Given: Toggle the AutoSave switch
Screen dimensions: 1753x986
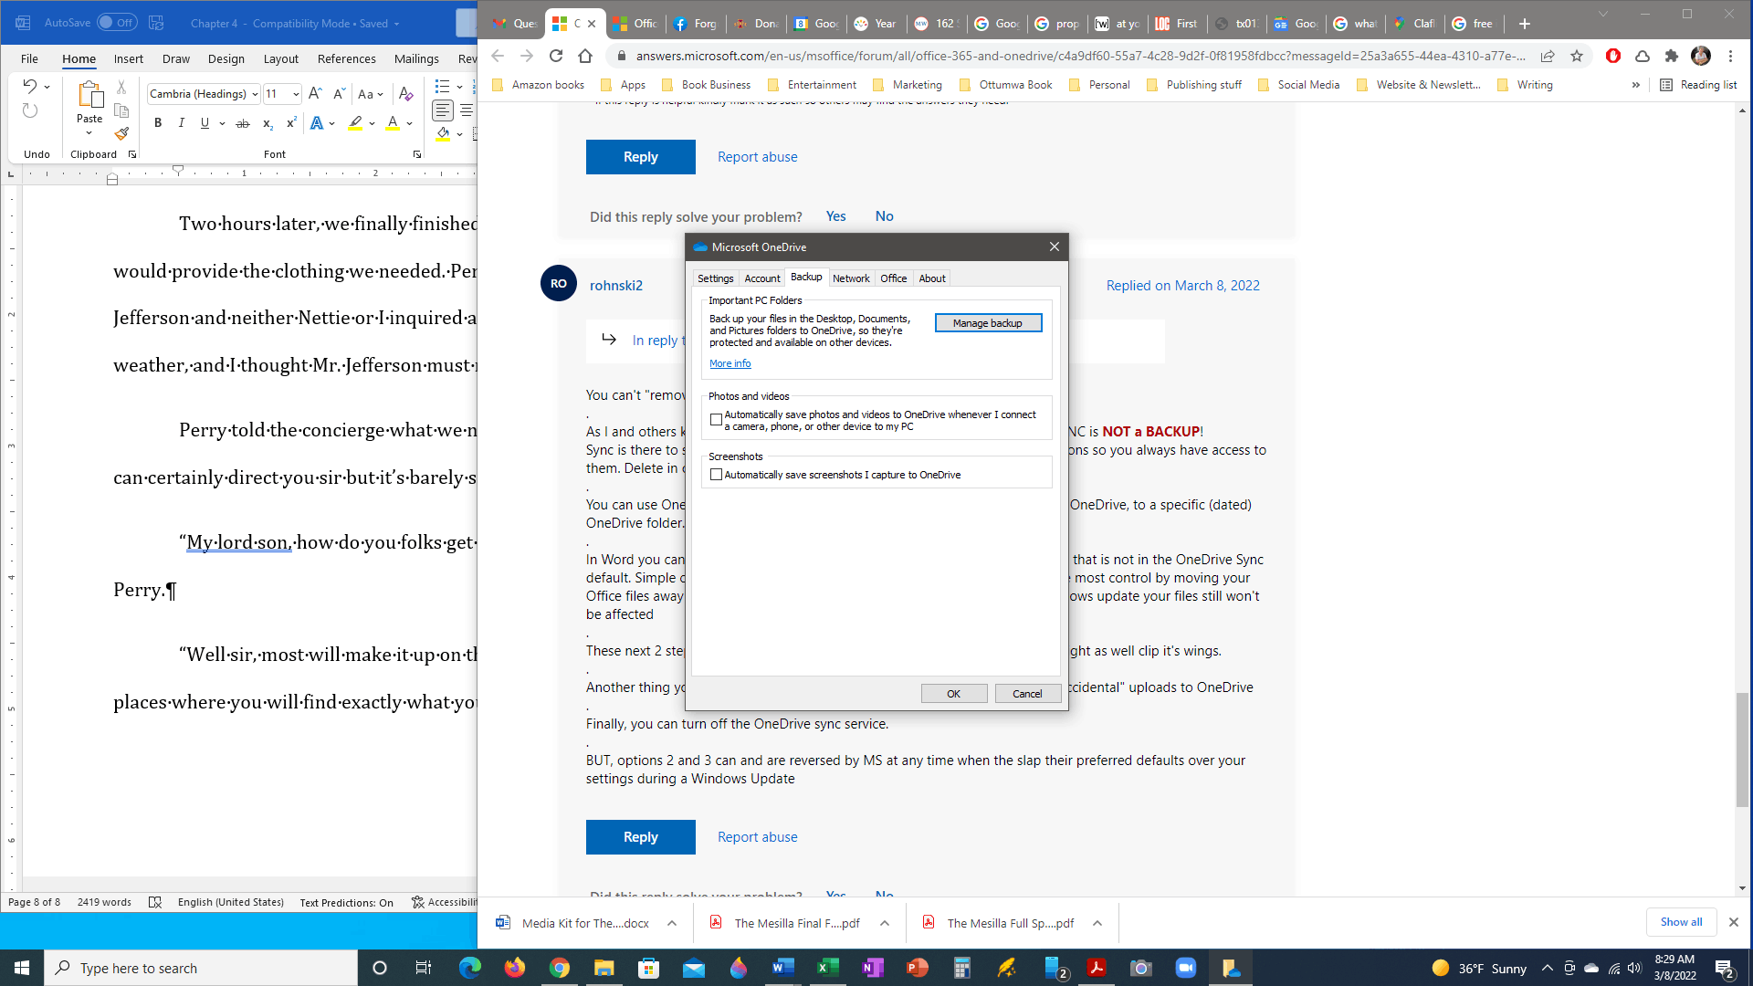Looking at the screenshot, I should (x=117, y=23).
